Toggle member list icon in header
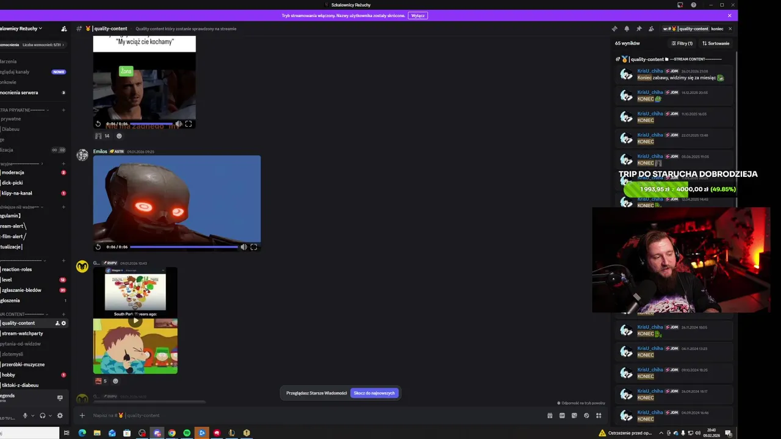 [x=651, y=29]
